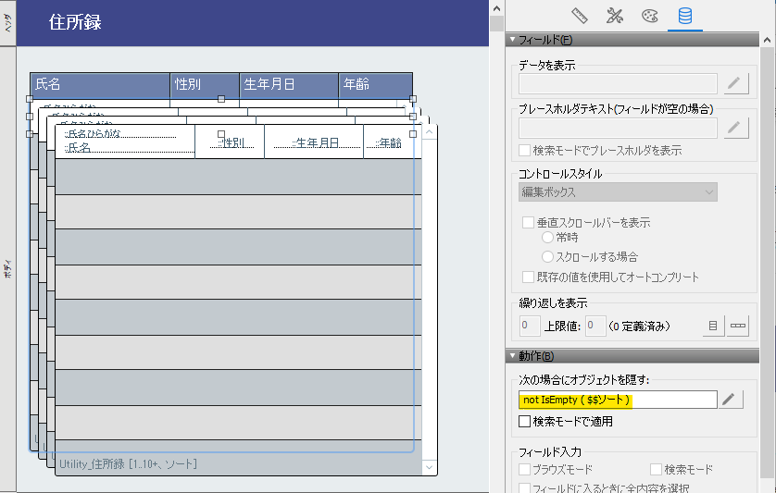776x493 pixels.
Task: Select the 常時 radio button
Action: tap(547, 238)
